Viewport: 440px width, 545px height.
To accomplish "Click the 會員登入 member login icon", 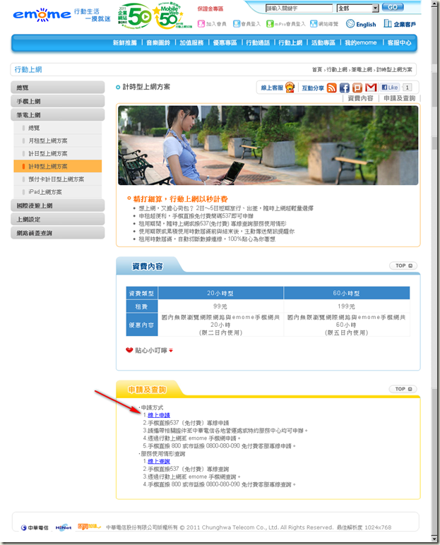I will (x=237, y=23).
